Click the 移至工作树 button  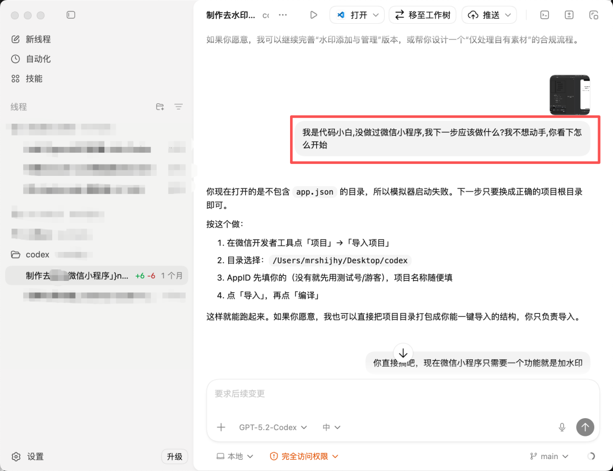coord(422,15)
